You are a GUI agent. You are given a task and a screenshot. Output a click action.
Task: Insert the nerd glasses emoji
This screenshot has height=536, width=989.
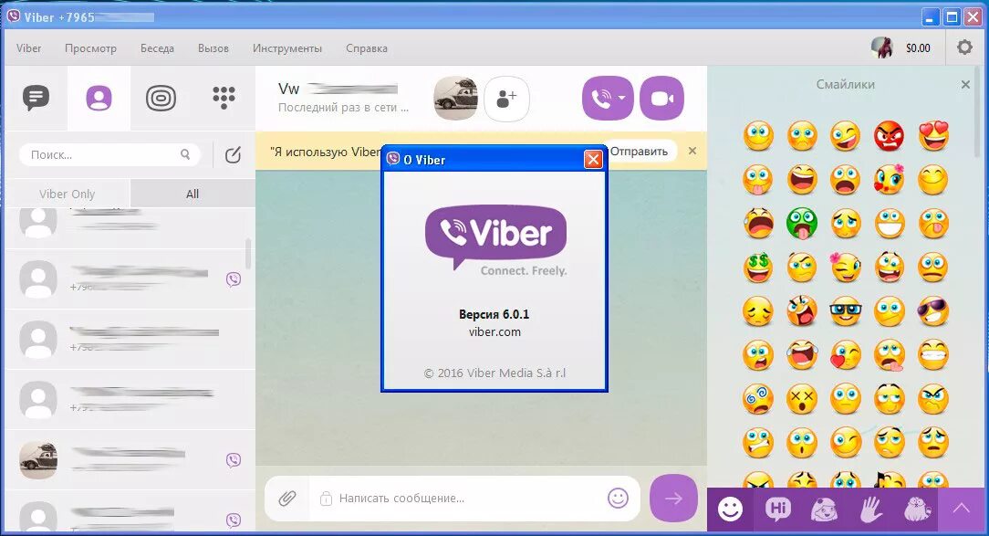point(846,311)
